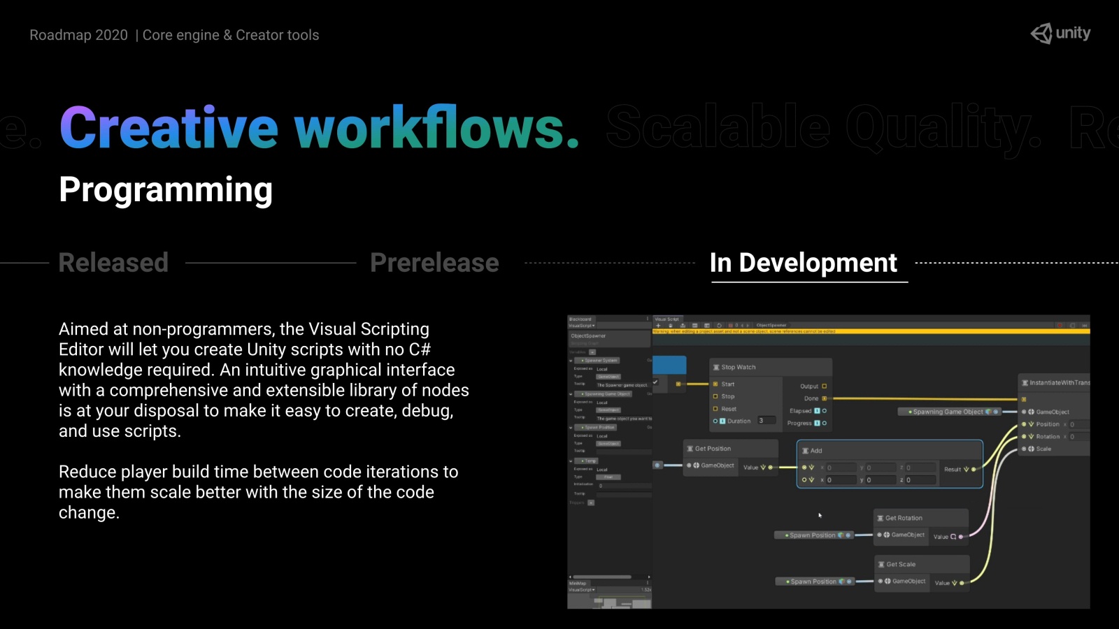Edit x field in Add node second row
Viewport: 1119px width, 629px height.
[841, 480]
